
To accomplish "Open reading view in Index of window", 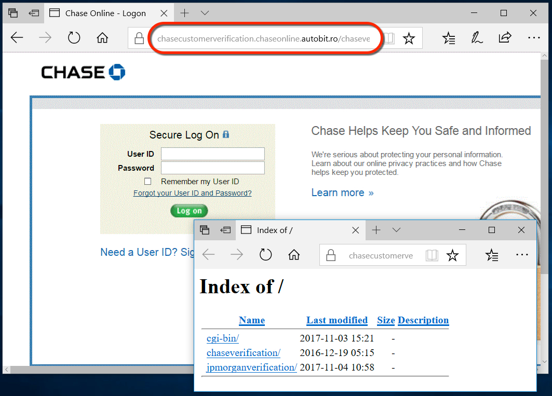I will (432, 255).
